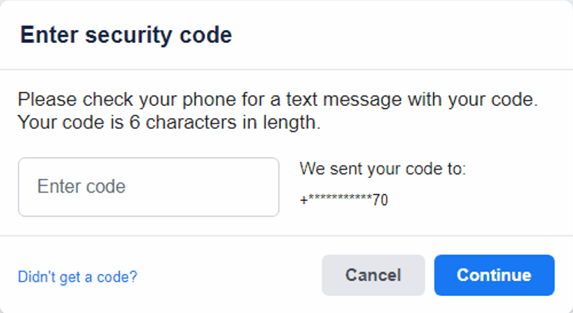Click the "We sent your code to:" label

click(382, 169)
